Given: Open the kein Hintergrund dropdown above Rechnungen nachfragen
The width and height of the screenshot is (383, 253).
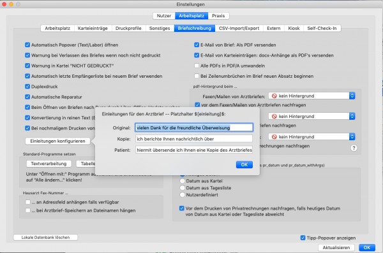Looking at the screenshot, I should [312, 137].
